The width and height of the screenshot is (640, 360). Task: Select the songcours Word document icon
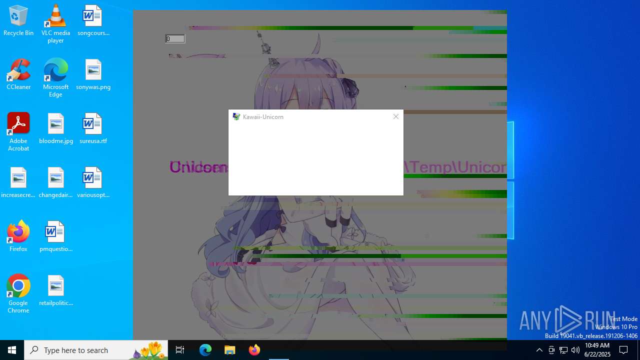click(93, 20)
